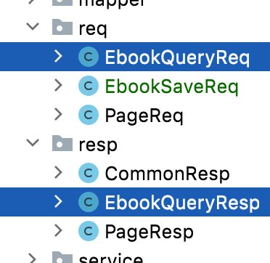
Task: Expand the CommonResp class node
Action: click(58, 173)
